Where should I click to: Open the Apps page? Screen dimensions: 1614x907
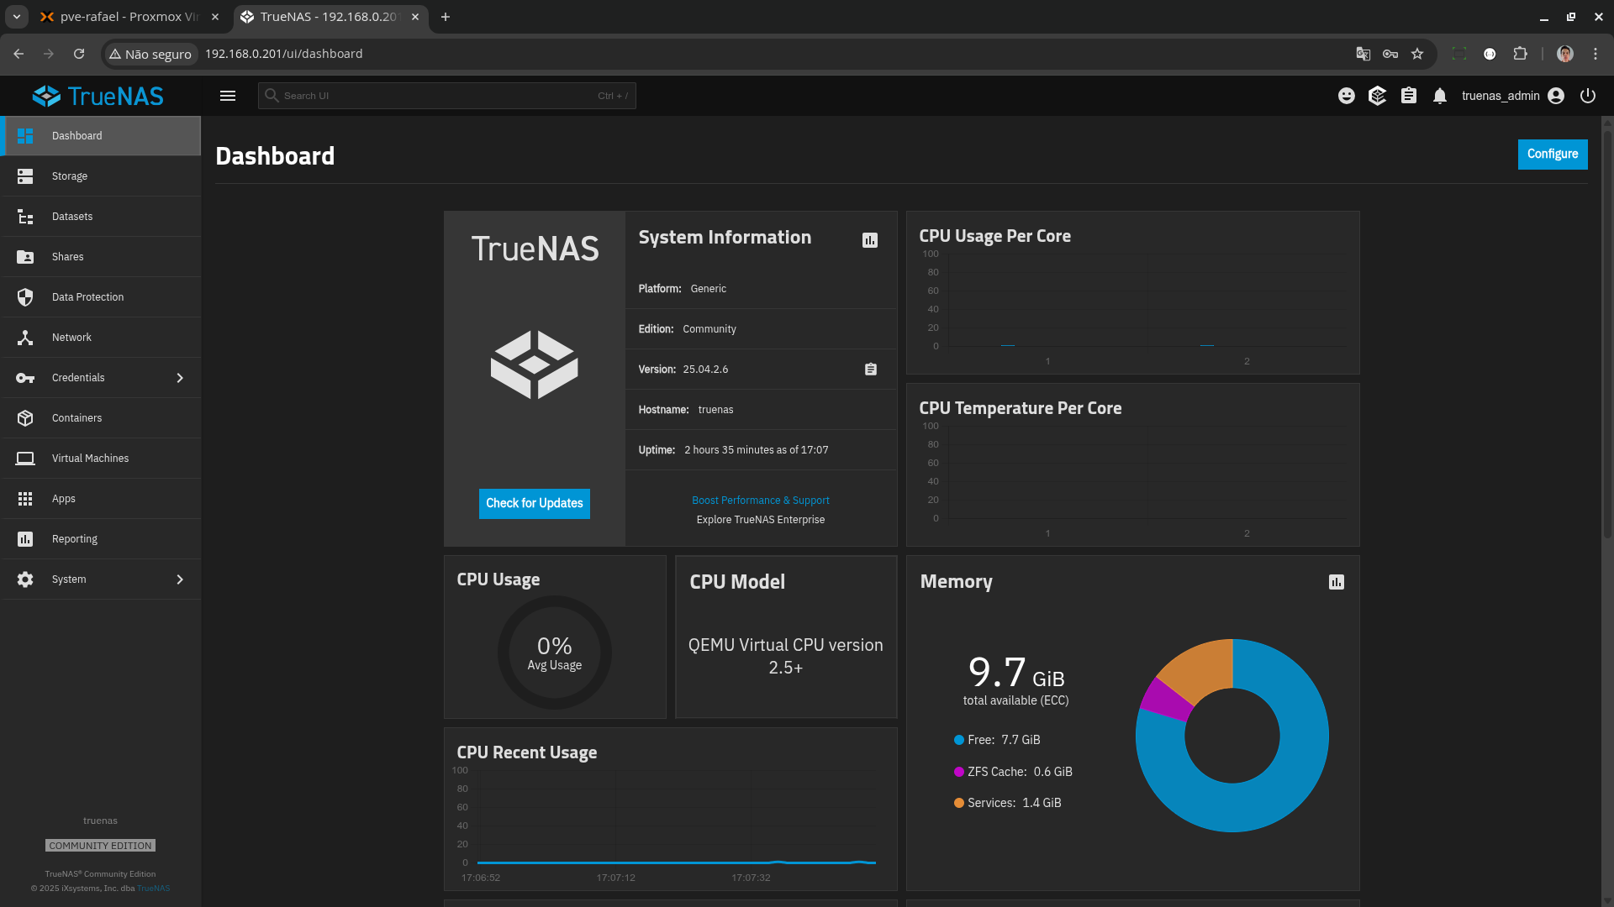(102, 499)
